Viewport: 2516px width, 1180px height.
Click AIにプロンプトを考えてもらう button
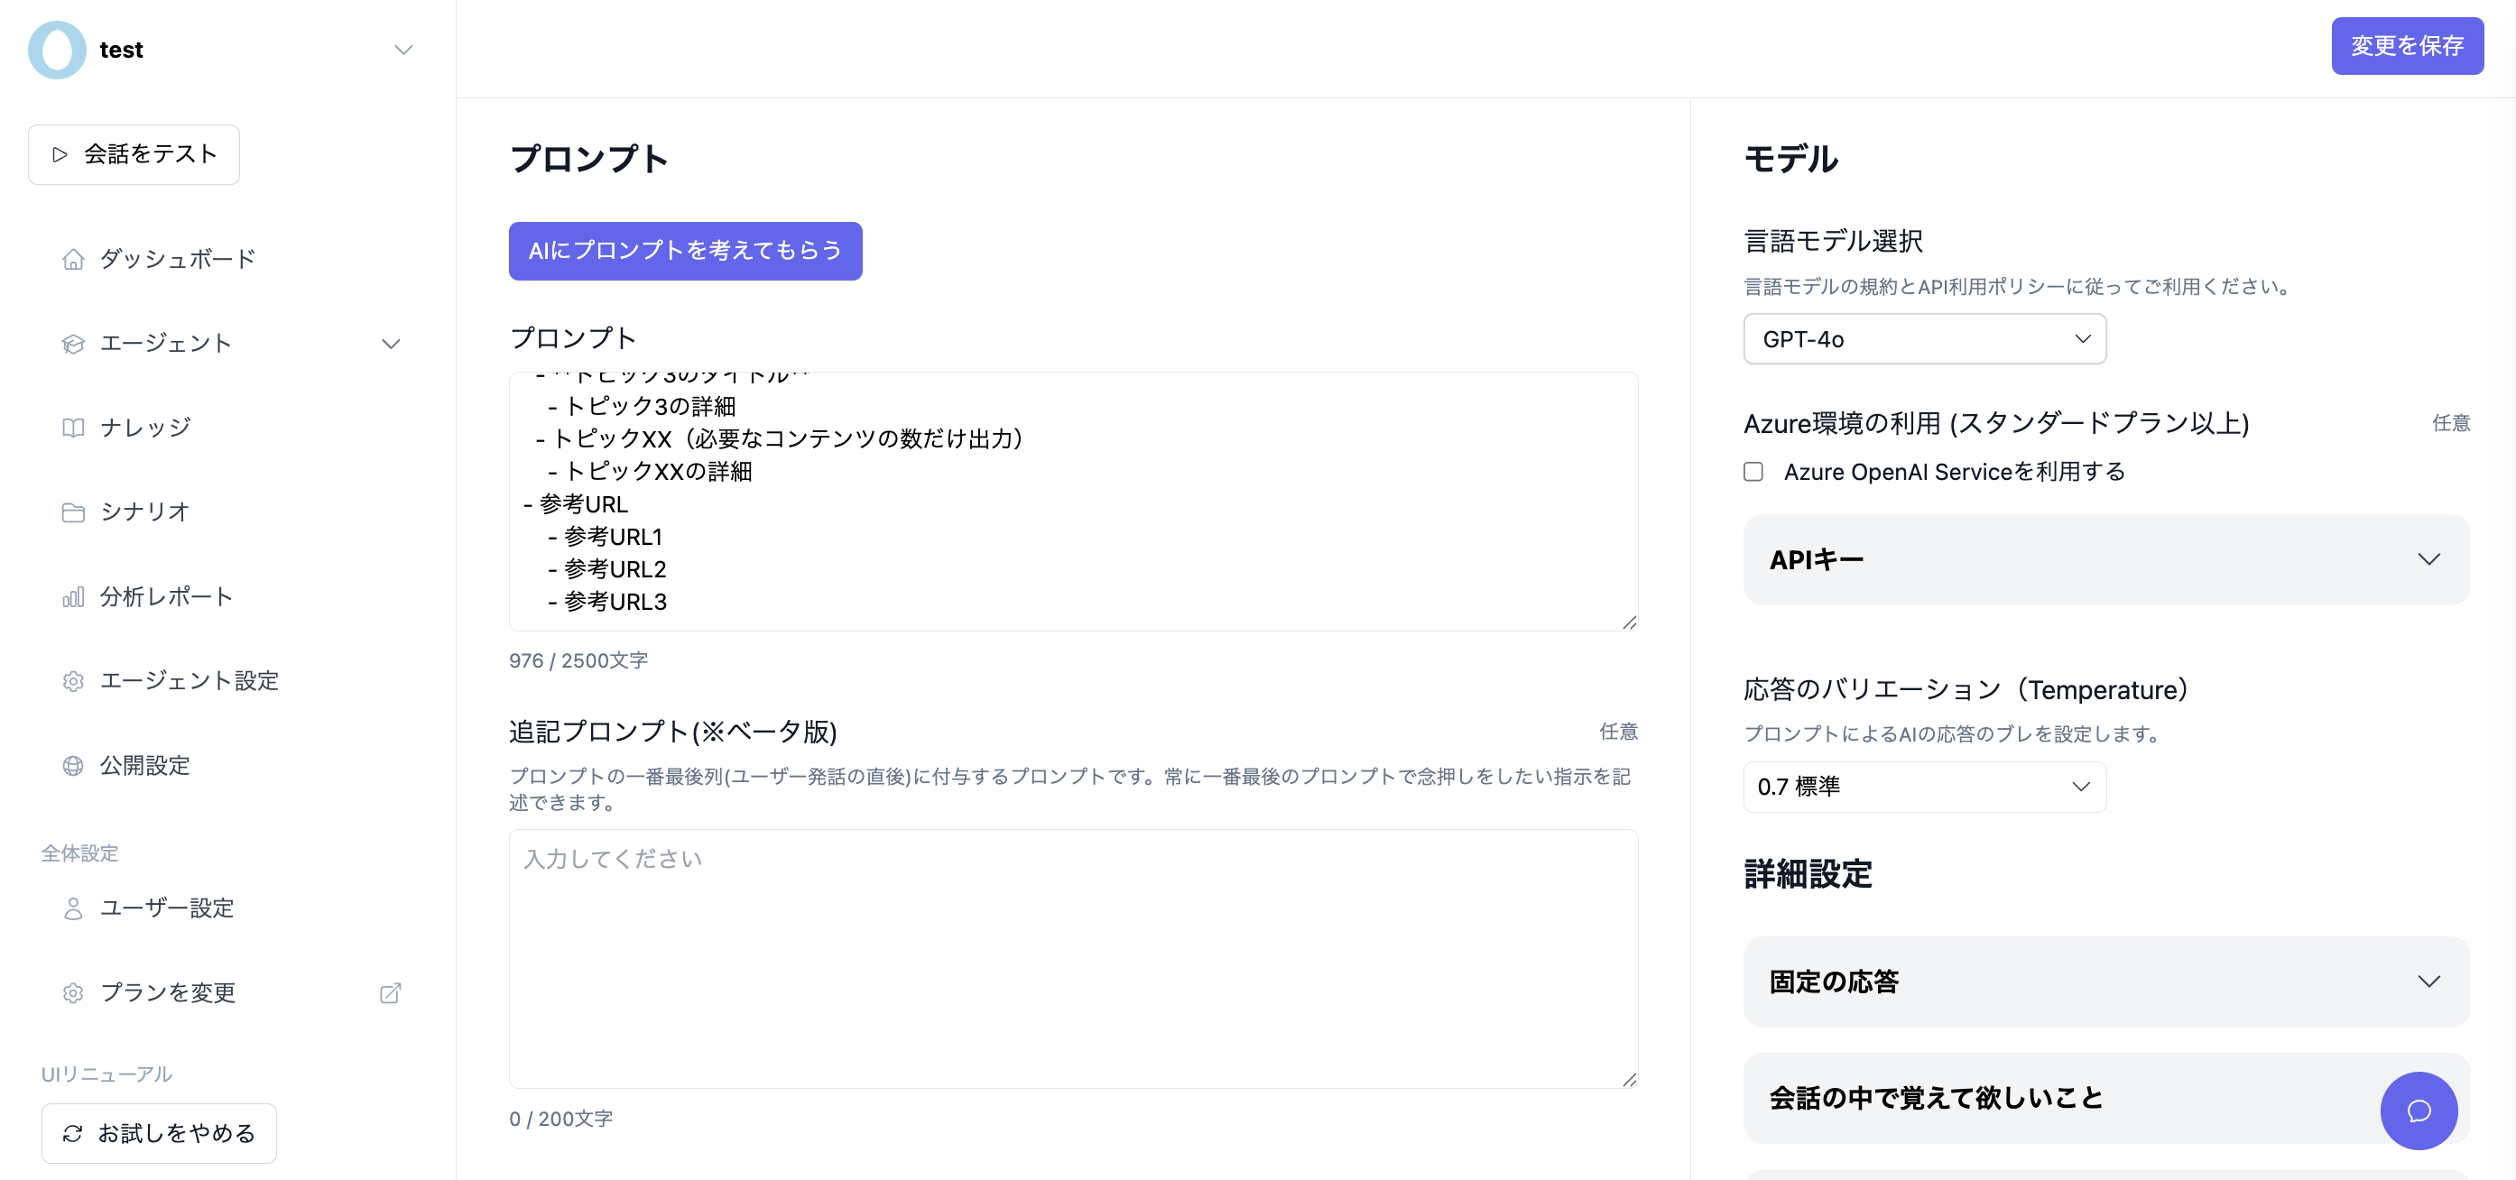[x=685, y=251]
